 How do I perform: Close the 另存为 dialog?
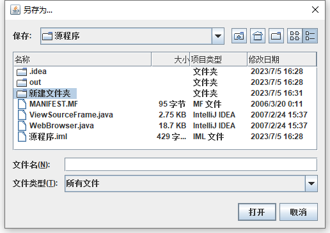tap(315, 10)
